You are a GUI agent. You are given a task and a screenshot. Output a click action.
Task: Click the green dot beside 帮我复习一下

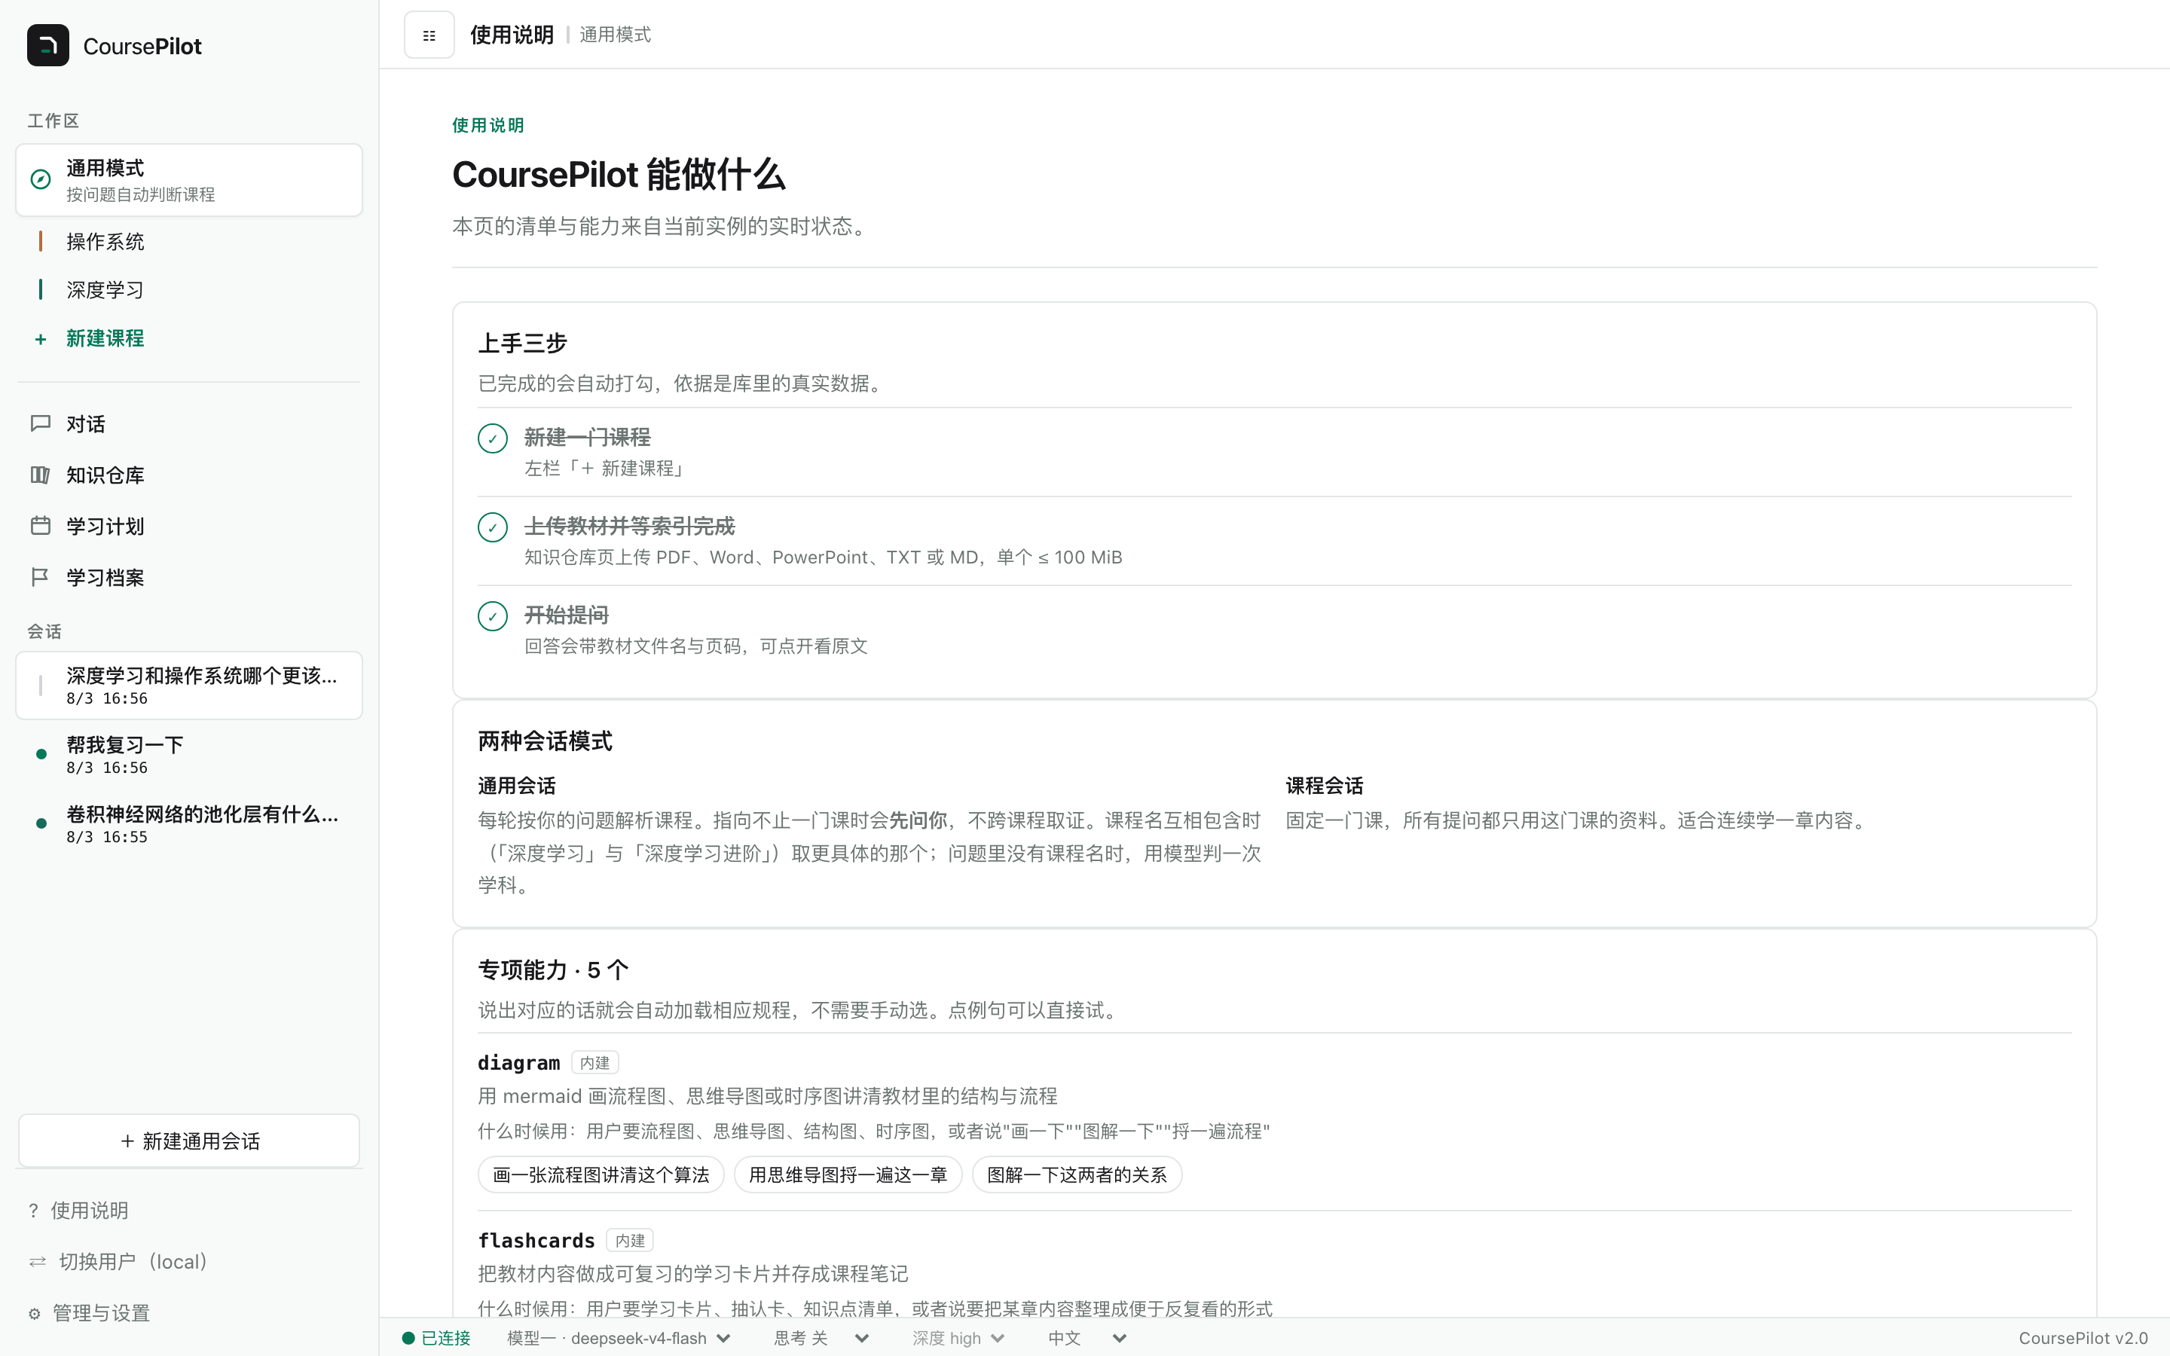[x=41, y=754]
